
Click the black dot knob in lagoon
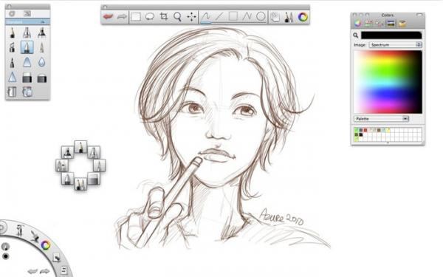tap(5, 256)
